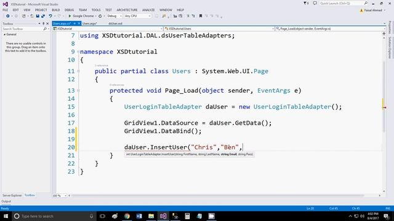Collapse the Page_Load method outlining region
The image size is (394, 221).
(78, 90)
